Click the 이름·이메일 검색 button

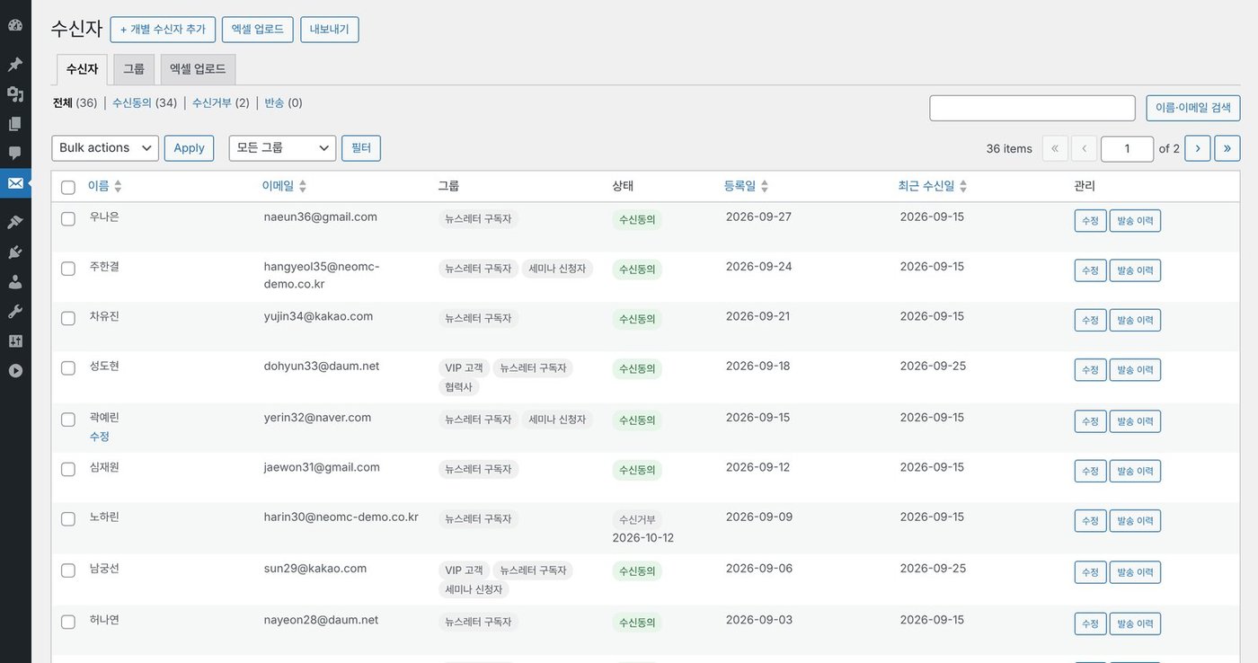point(1193,108)
